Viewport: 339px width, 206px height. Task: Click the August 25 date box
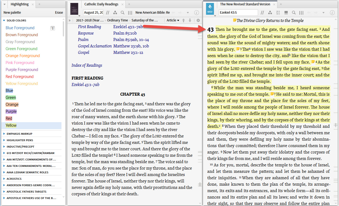(x=93, y=13)
